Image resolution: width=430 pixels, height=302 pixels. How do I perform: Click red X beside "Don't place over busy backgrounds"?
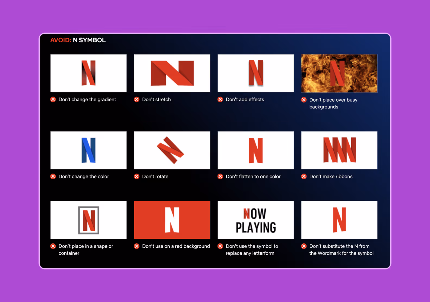(x=304, y=100)
